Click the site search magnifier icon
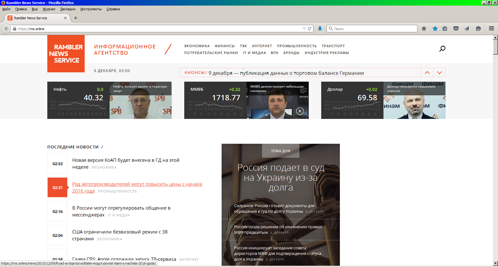Image resolution: width=498 pixels, height=267 pixels. point(442,49)
